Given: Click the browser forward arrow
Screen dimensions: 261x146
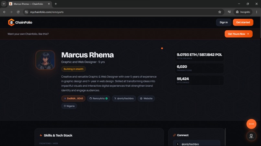Looking at the screenshot, I should click(11, 12).
